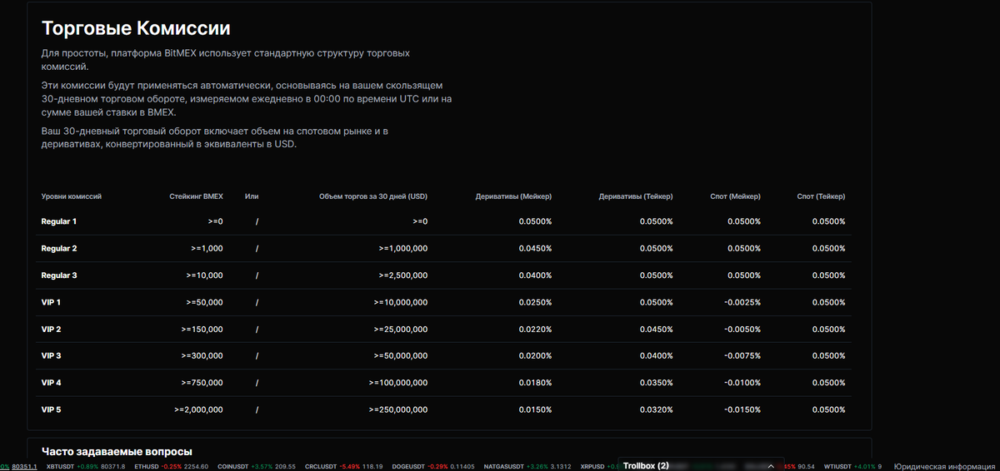Click the >=10,000 staking value
This screenshot has width=1000, height=471.
205,275
